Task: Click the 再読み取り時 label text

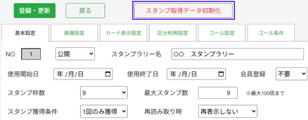Action: 163,112
